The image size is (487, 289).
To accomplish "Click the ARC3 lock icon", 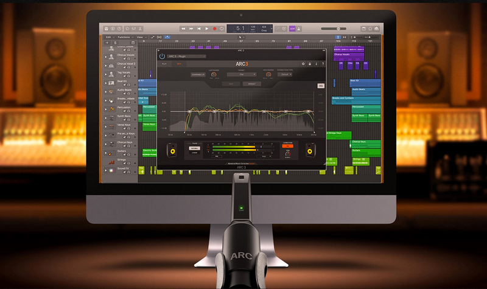I will 310,64.
